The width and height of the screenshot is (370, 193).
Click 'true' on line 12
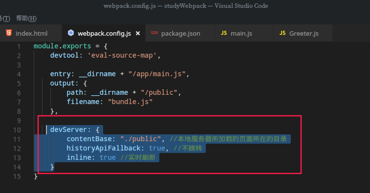pos(157,148)
